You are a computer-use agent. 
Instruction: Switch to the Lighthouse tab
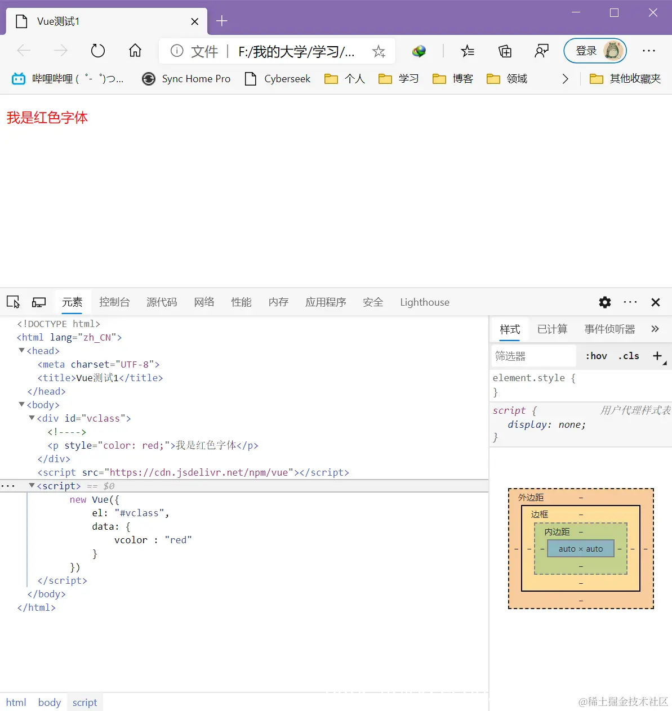(x=425, y=302)
